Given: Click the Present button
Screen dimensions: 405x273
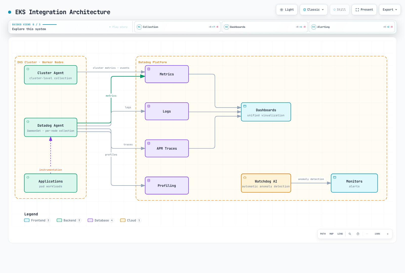Looking at the screenshot, I should point(364,10).
